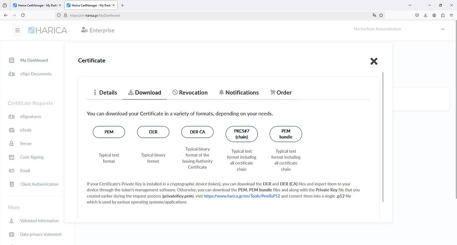Viewport: 457px width, 245px height.
Task: Click the browser Back arrow
Action: point(6,15)
